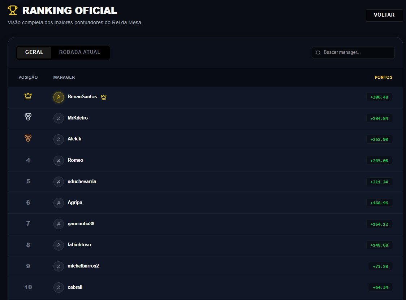
Task: Click the +211.24 points badge
Action: click(379, 182)
